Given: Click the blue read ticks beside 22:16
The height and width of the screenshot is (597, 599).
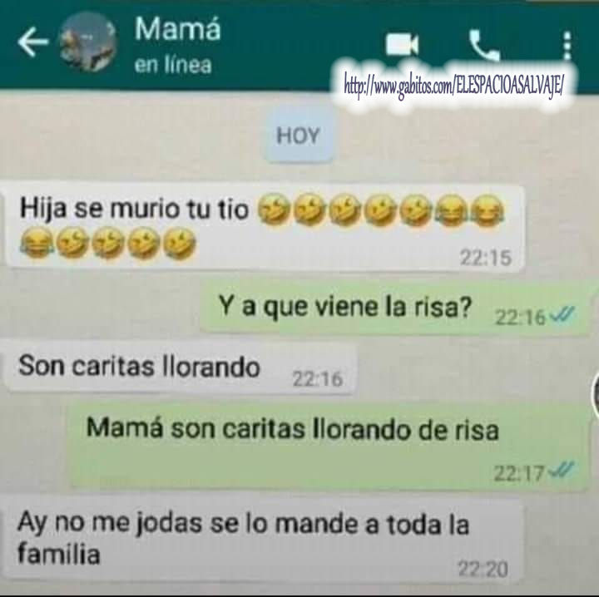Looking at the screenshot, I should tap(562, 314).
